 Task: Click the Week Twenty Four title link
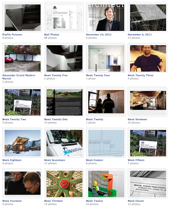pyautogui.click(x=98, y=75)
